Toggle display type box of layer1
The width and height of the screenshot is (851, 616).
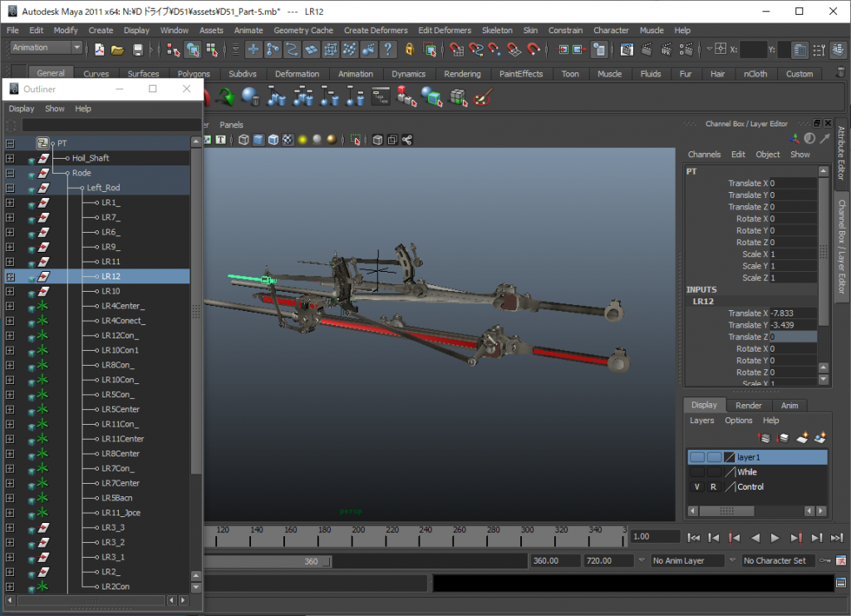coord(714,457)
